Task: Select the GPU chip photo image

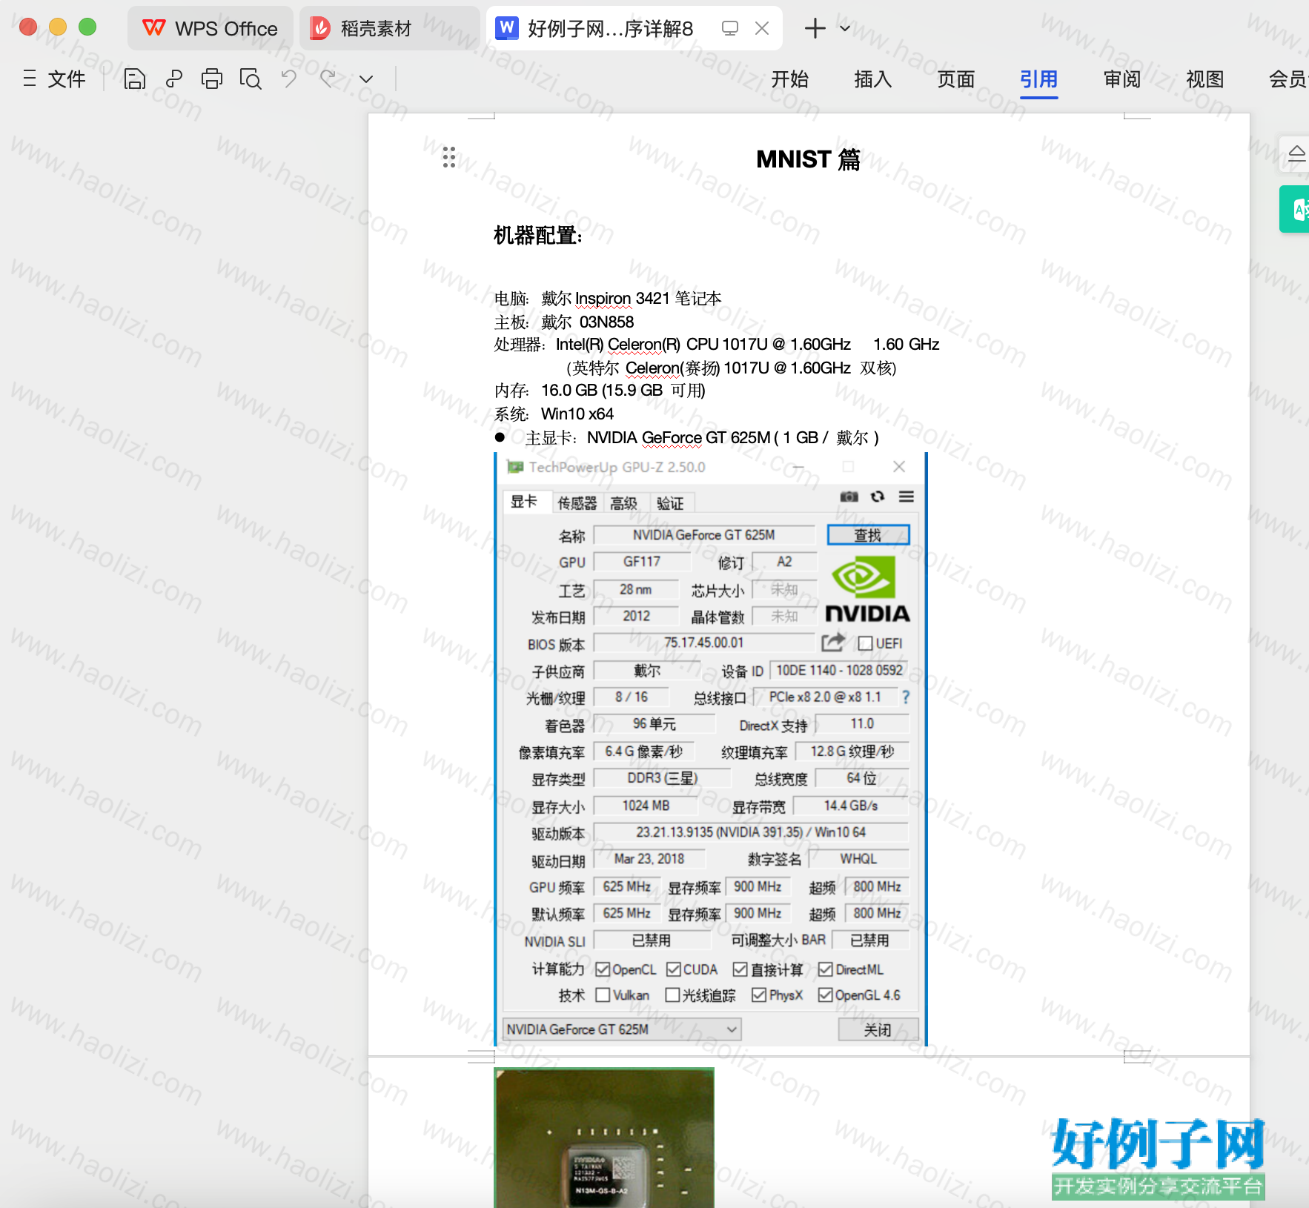Action: click(x=604, y=1138)
